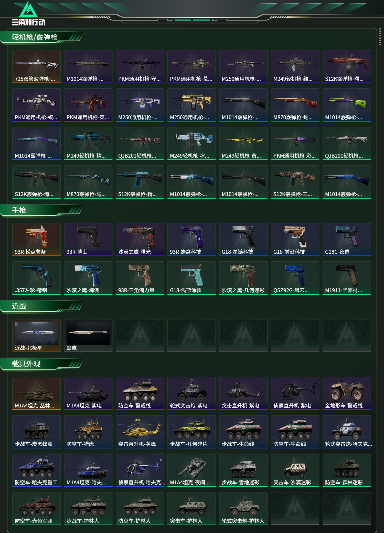Select the 轮式突击炮-护林人 vehicle skin
384x533 pixels.
pos(243,509)
